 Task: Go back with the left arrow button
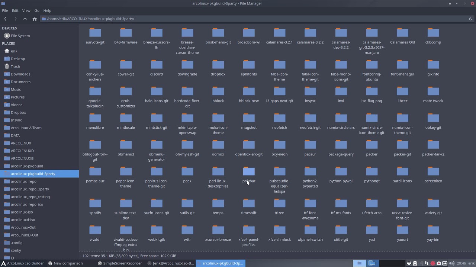(5, 19)
